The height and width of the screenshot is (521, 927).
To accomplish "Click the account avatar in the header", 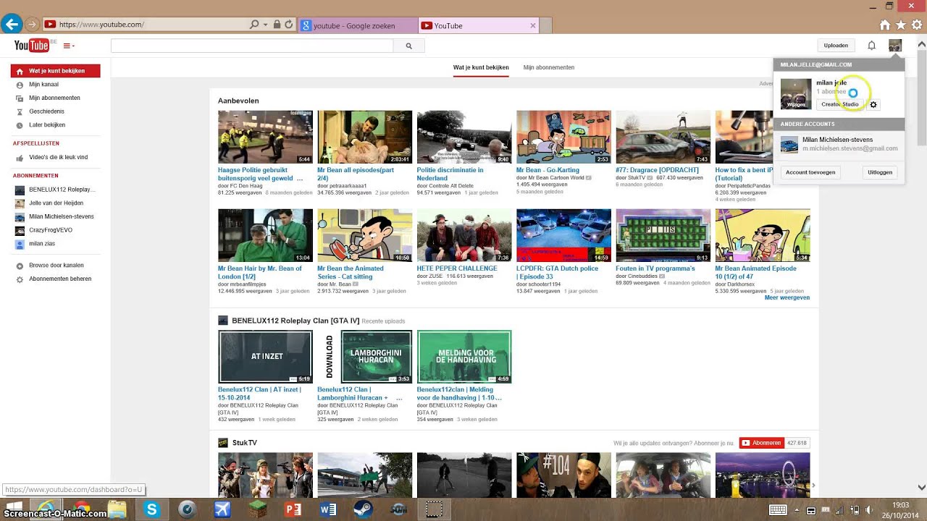I will tap(895, 46).
